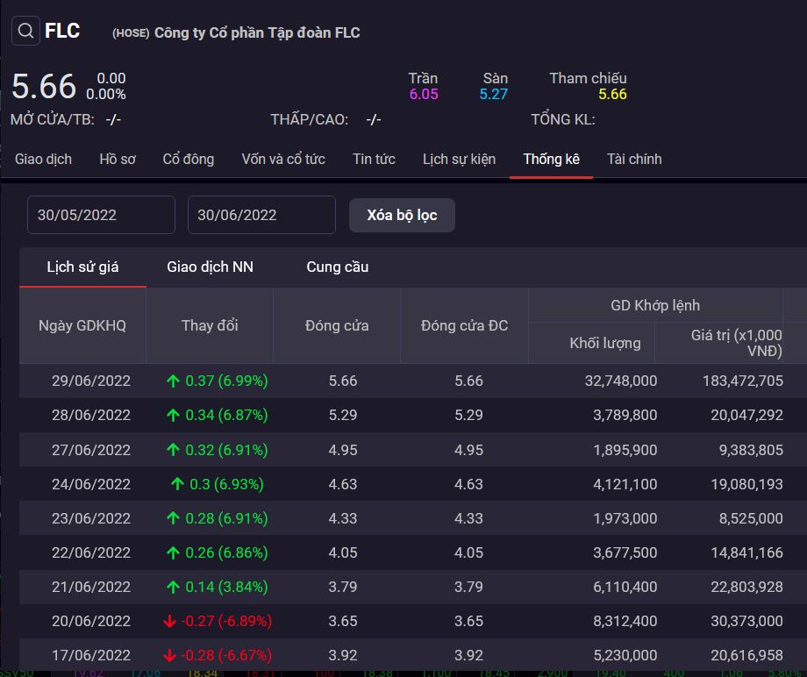The width and height of the screenshot is (807, 677).
Task: Open the Cổ đông tab
Action: click(188, 159)
